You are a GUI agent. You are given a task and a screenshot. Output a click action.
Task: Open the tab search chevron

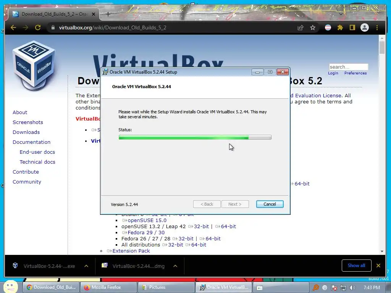coord(341,14)
